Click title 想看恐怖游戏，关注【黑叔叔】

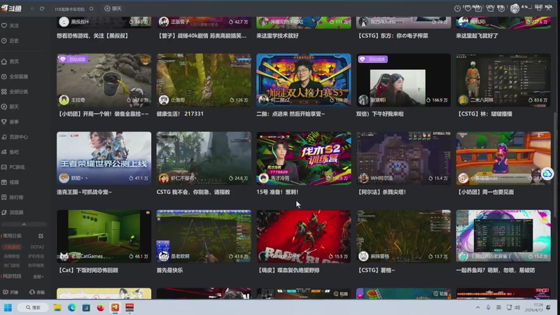[x=92, y=36]
